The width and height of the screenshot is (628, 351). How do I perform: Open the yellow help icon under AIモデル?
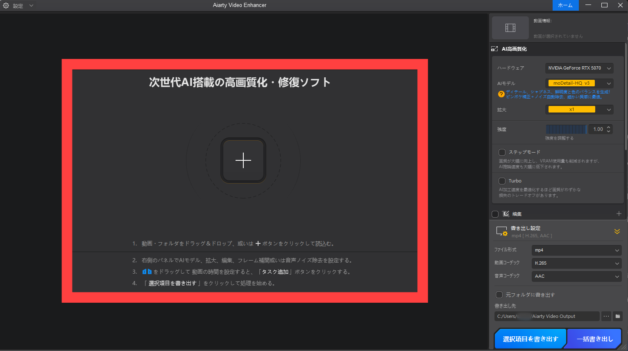coord(501,94)
